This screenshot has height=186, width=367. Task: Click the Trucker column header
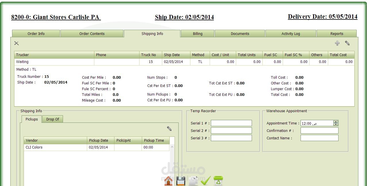point(54,55)
